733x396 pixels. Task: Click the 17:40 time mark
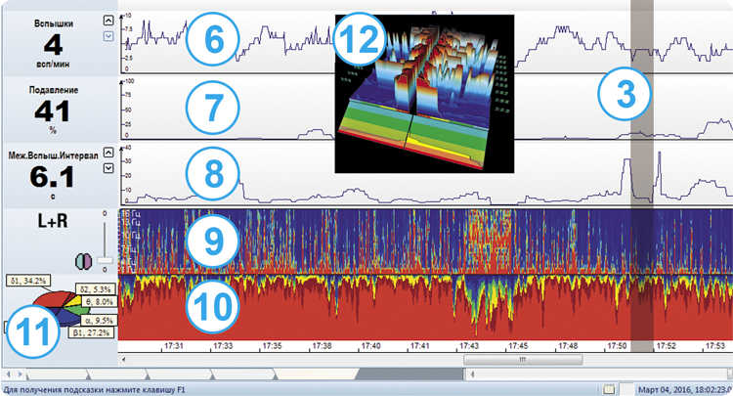[370, 346]
